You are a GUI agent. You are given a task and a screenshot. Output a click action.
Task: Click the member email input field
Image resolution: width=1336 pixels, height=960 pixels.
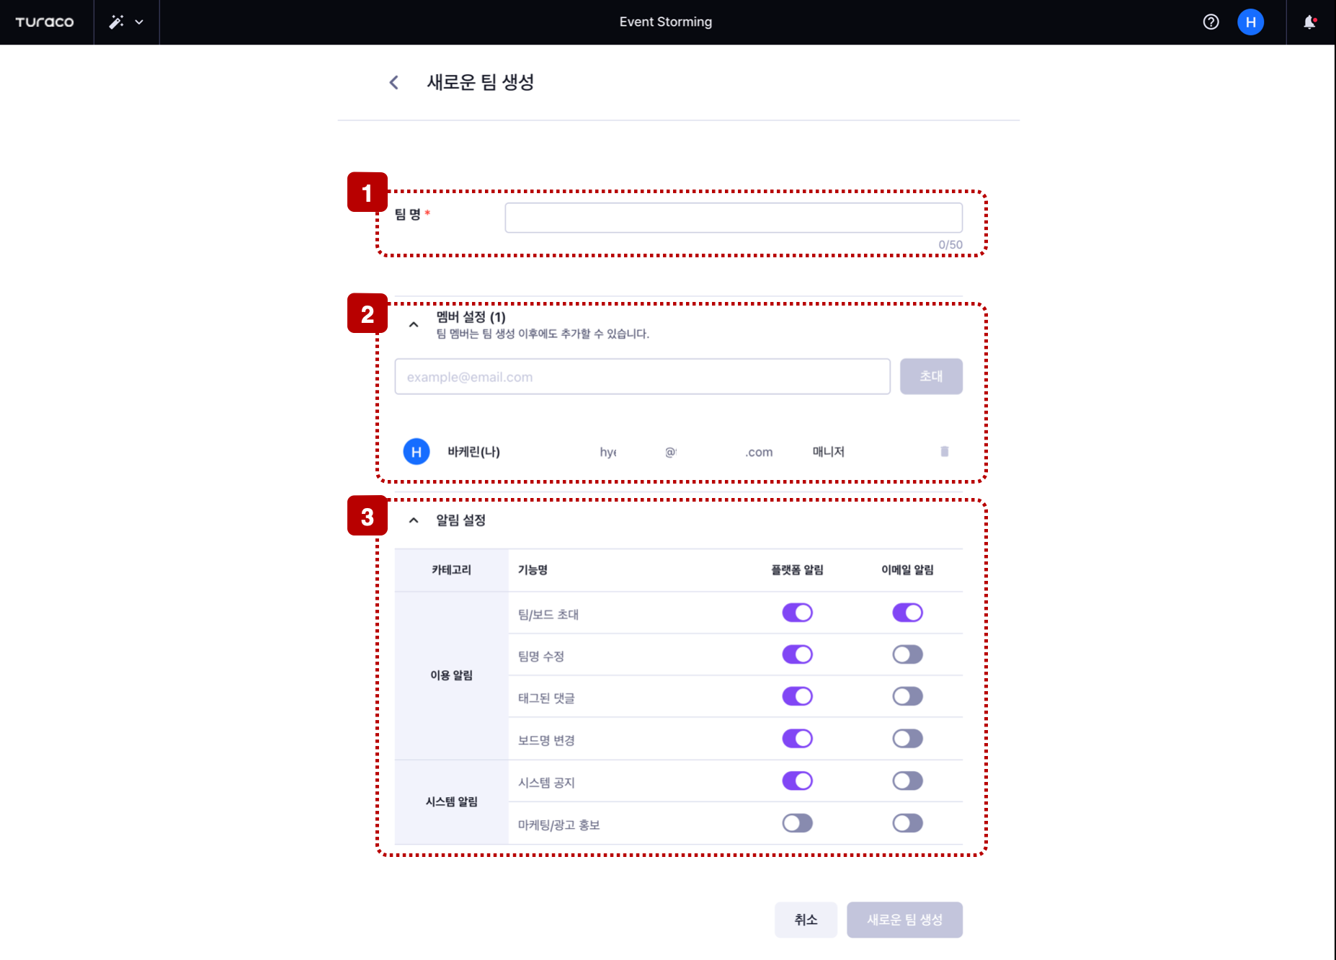pos(643,376)
